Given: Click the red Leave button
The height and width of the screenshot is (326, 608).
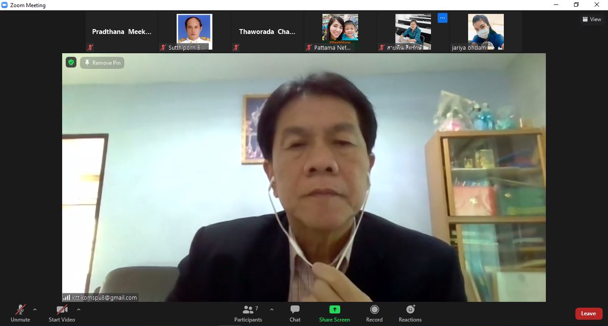Looking at the screenshot, I should pyautogui.click(x=588, y=313).
